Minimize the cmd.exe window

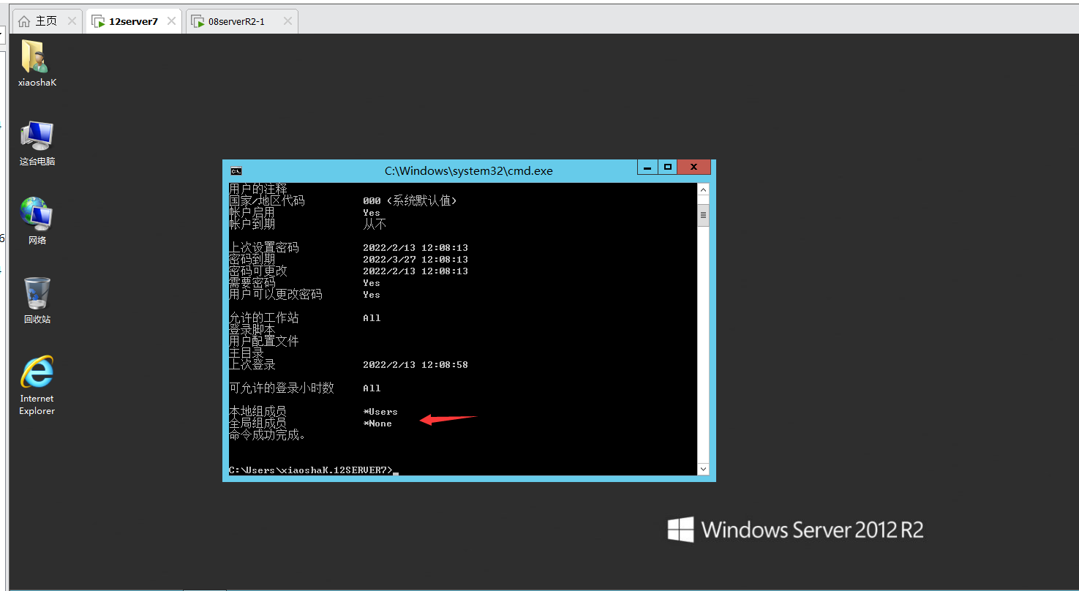click(647, 167)
